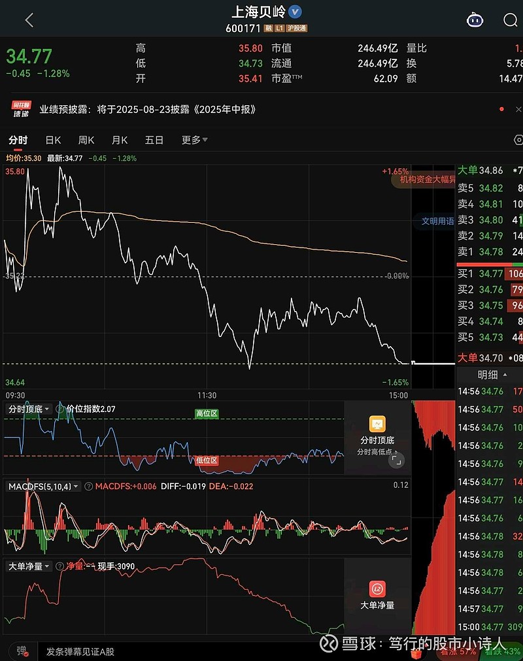Tap the 低位区 label on indicator chart
This screenshot has width=523, height=661.
pyautogui.click(x=207, y=460)
